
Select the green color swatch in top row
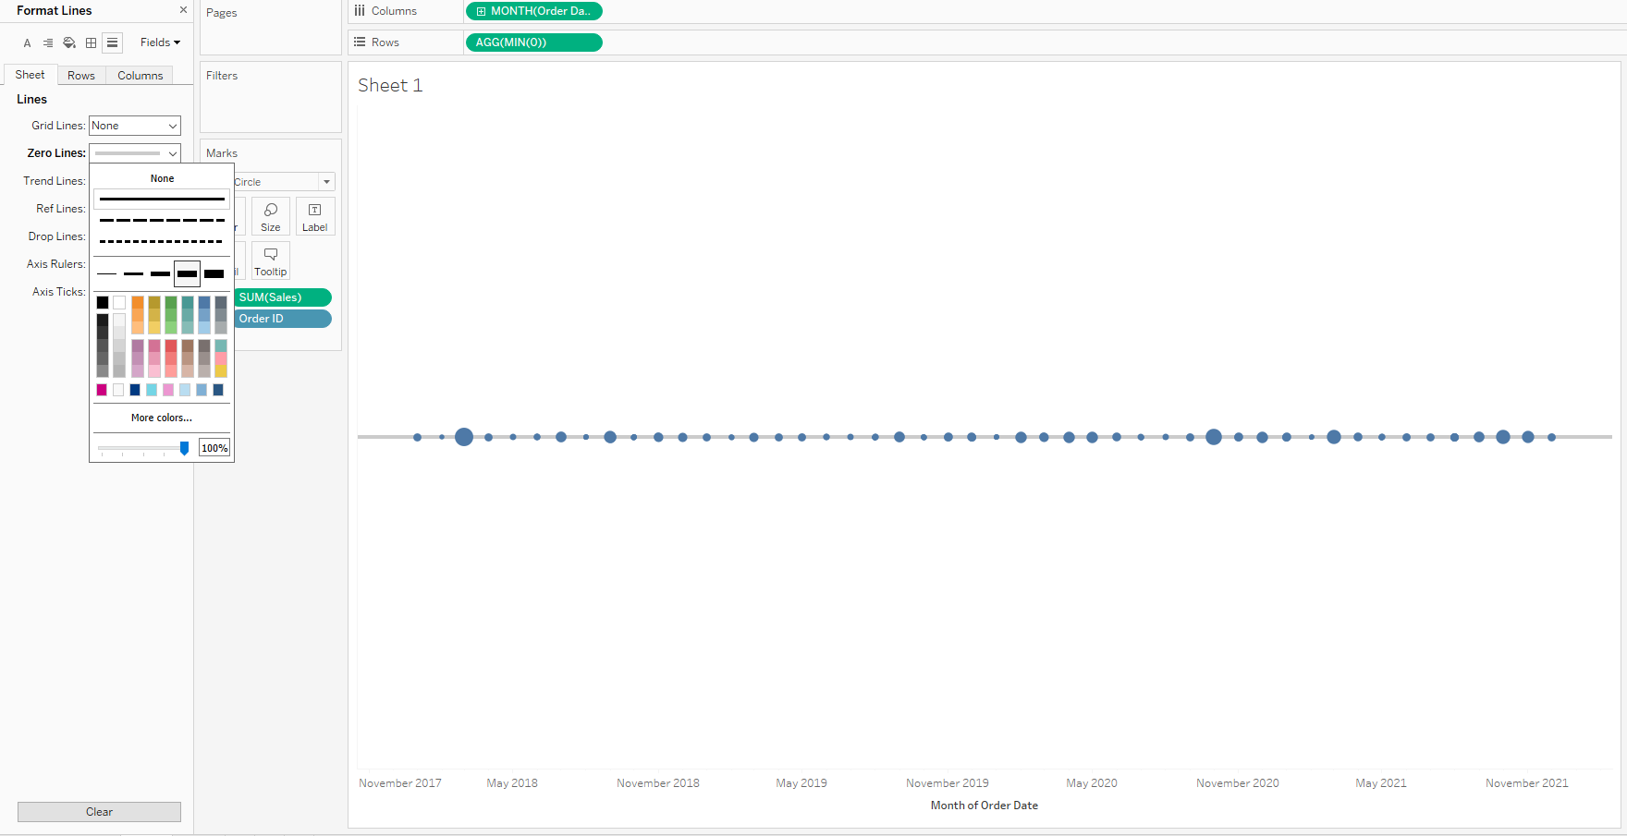point(171,302)
